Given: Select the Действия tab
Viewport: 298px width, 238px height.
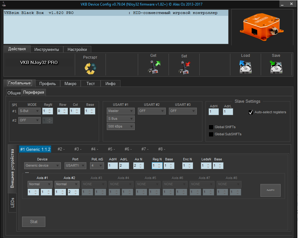Looking at the screenshot, I should pyautogui.click(x=17, y=49).
